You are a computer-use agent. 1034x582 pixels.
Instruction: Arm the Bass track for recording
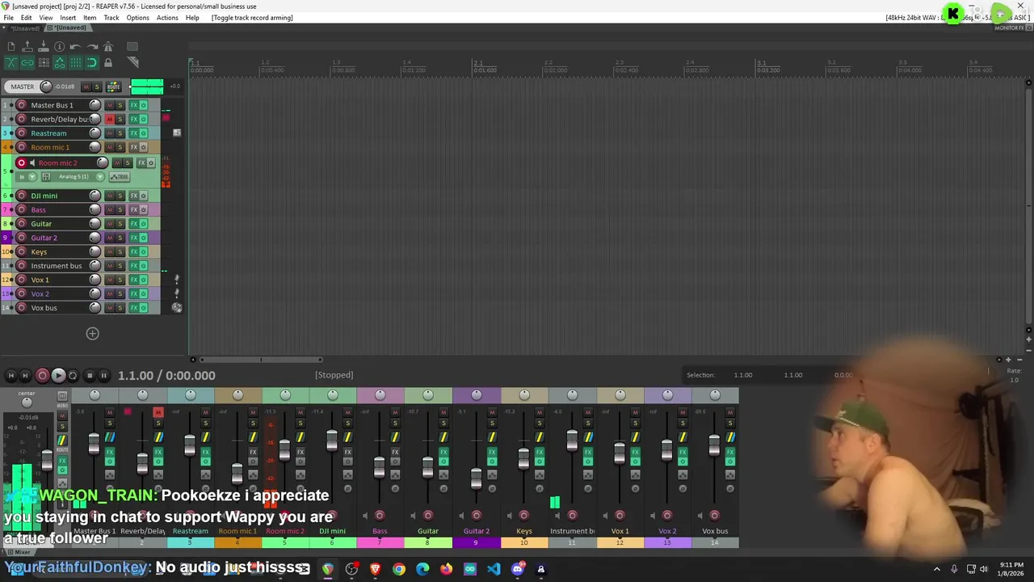tap(22, 210)
